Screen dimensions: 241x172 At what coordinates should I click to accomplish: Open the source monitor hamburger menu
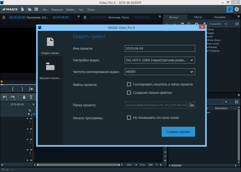tap(85, 18)
